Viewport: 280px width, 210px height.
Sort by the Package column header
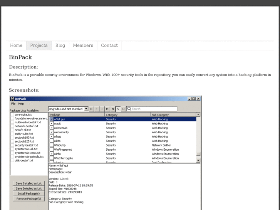(76, 115)
